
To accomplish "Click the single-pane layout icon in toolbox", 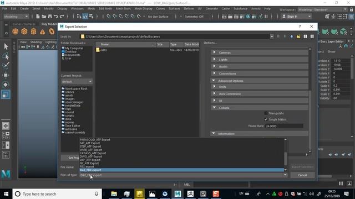I will tap(6, 126).
